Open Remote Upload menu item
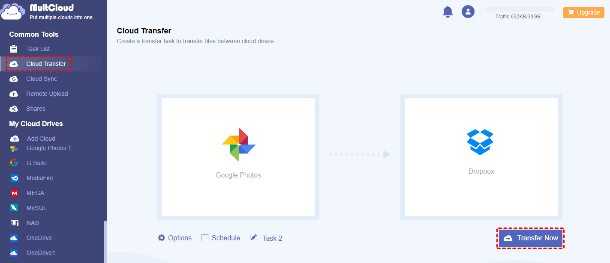610x263 pixels. tap(47, 94)
